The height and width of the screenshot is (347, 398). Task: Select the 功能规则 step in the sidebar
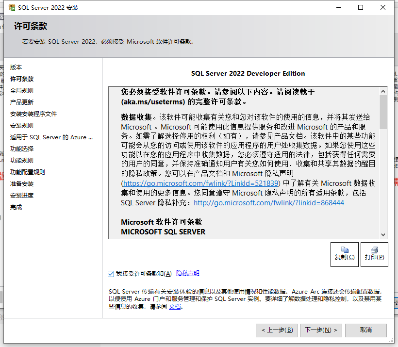(22, 161)
